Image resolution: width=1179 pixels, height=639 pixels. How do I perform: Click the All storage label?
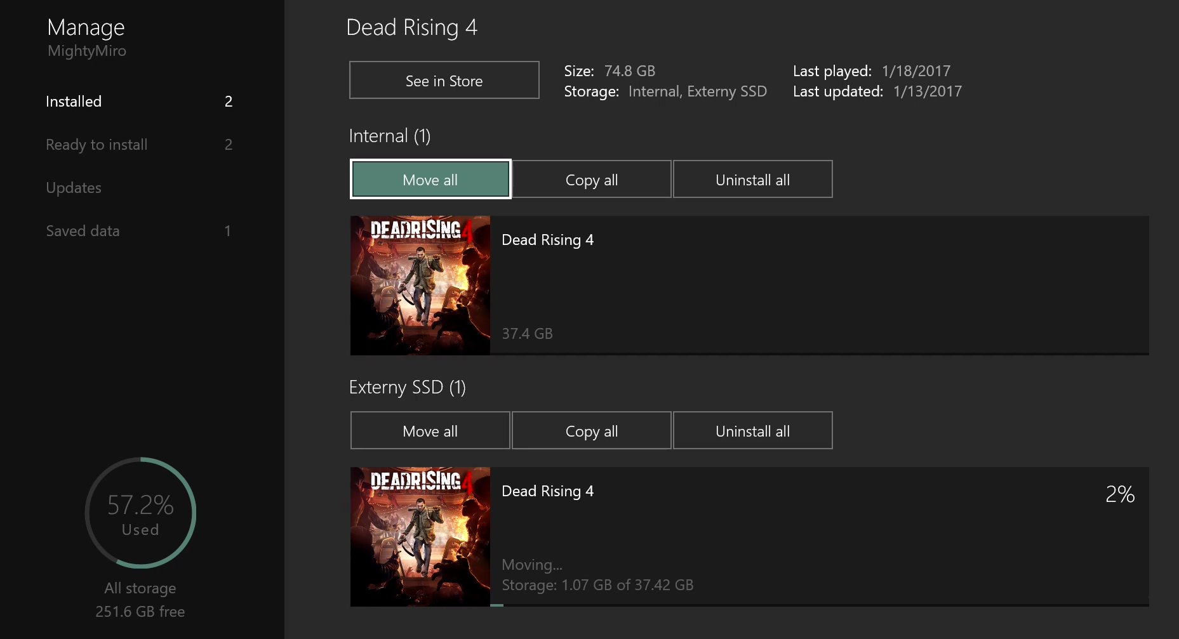[140, 588]
